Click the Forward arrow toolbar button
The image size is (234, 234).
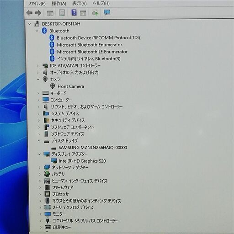(x=38, y=13)
